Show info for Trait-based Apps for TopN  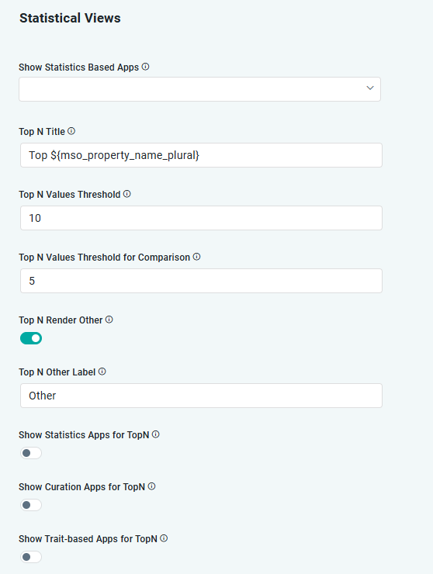coord(164,538)
